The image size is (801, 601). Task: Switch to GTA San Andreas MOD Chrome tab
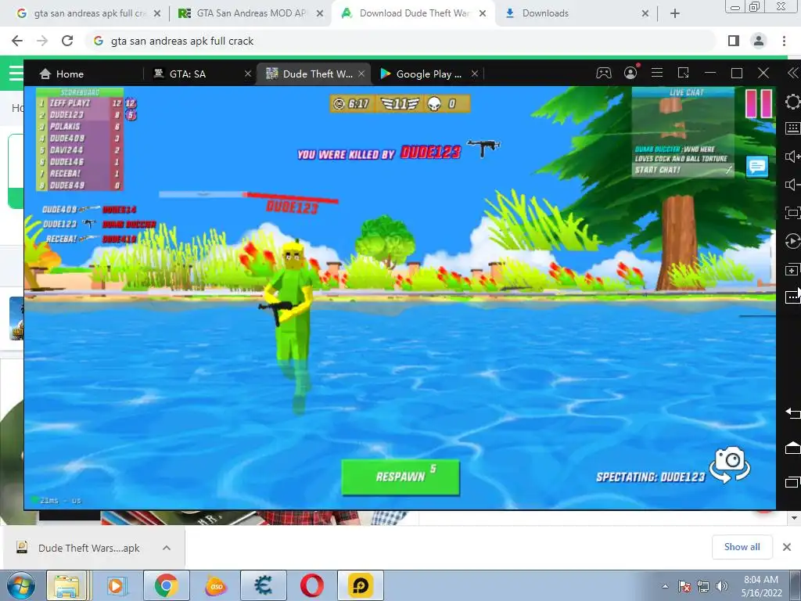(244, 13)
